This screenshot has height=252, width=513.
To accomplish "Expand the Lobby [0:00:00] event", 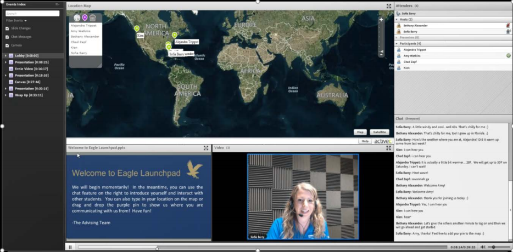I will pyautogui.click(x=5, y=56).
